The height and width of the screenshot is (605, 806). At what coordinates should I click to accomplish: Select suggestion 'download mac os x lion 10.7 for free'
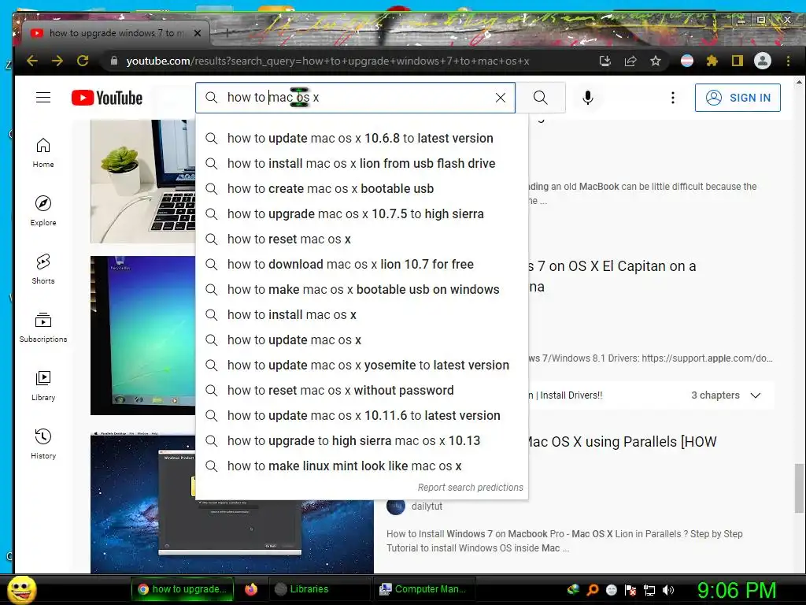pos(361,264)
